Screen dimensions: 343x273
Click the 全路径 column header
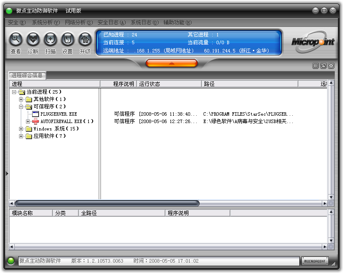[122, 213]
